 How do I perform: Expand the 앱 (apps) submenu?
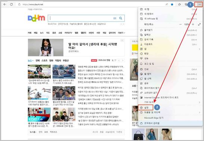170,49
